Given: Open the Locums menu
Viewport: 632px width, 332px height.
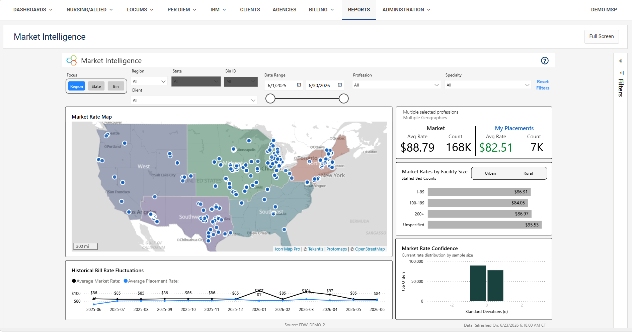Looking at the screenshot, I should click(140, 10).
